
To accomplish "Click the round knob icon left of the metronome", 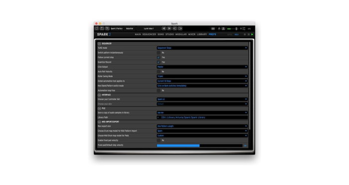I will tap(219, 29).
